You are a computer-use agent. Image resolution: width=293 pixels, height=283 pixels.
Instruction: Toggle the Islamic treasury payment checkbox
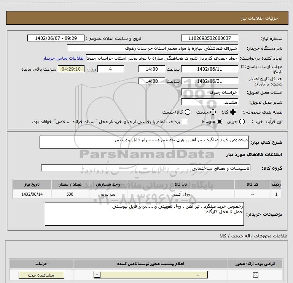click(185, 122)
